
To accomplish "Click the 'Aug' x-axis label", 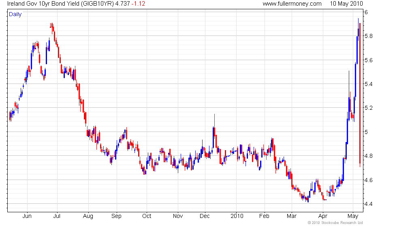I will (x=88, y=216).
